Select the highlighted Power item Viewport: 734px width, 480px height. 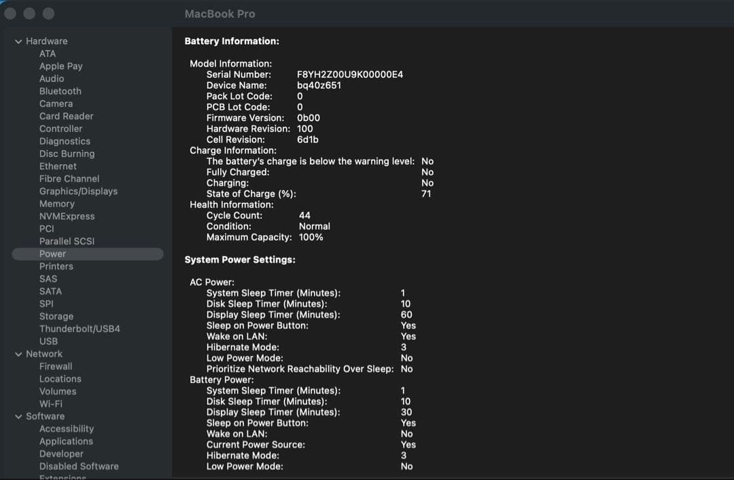[x=52, y=253]
